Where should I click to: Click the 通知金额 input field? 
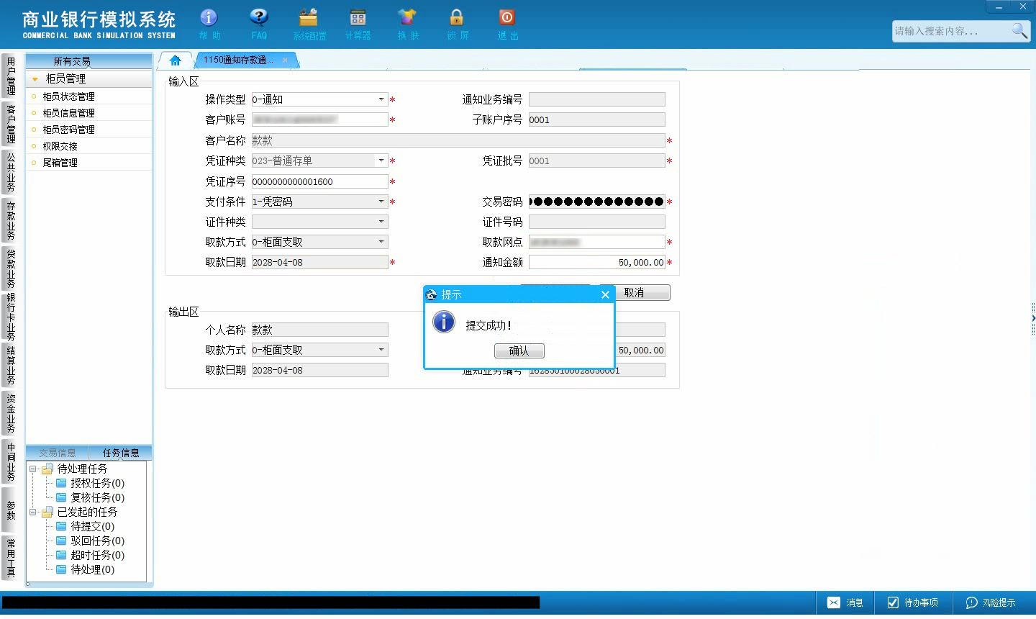[596, 263]
